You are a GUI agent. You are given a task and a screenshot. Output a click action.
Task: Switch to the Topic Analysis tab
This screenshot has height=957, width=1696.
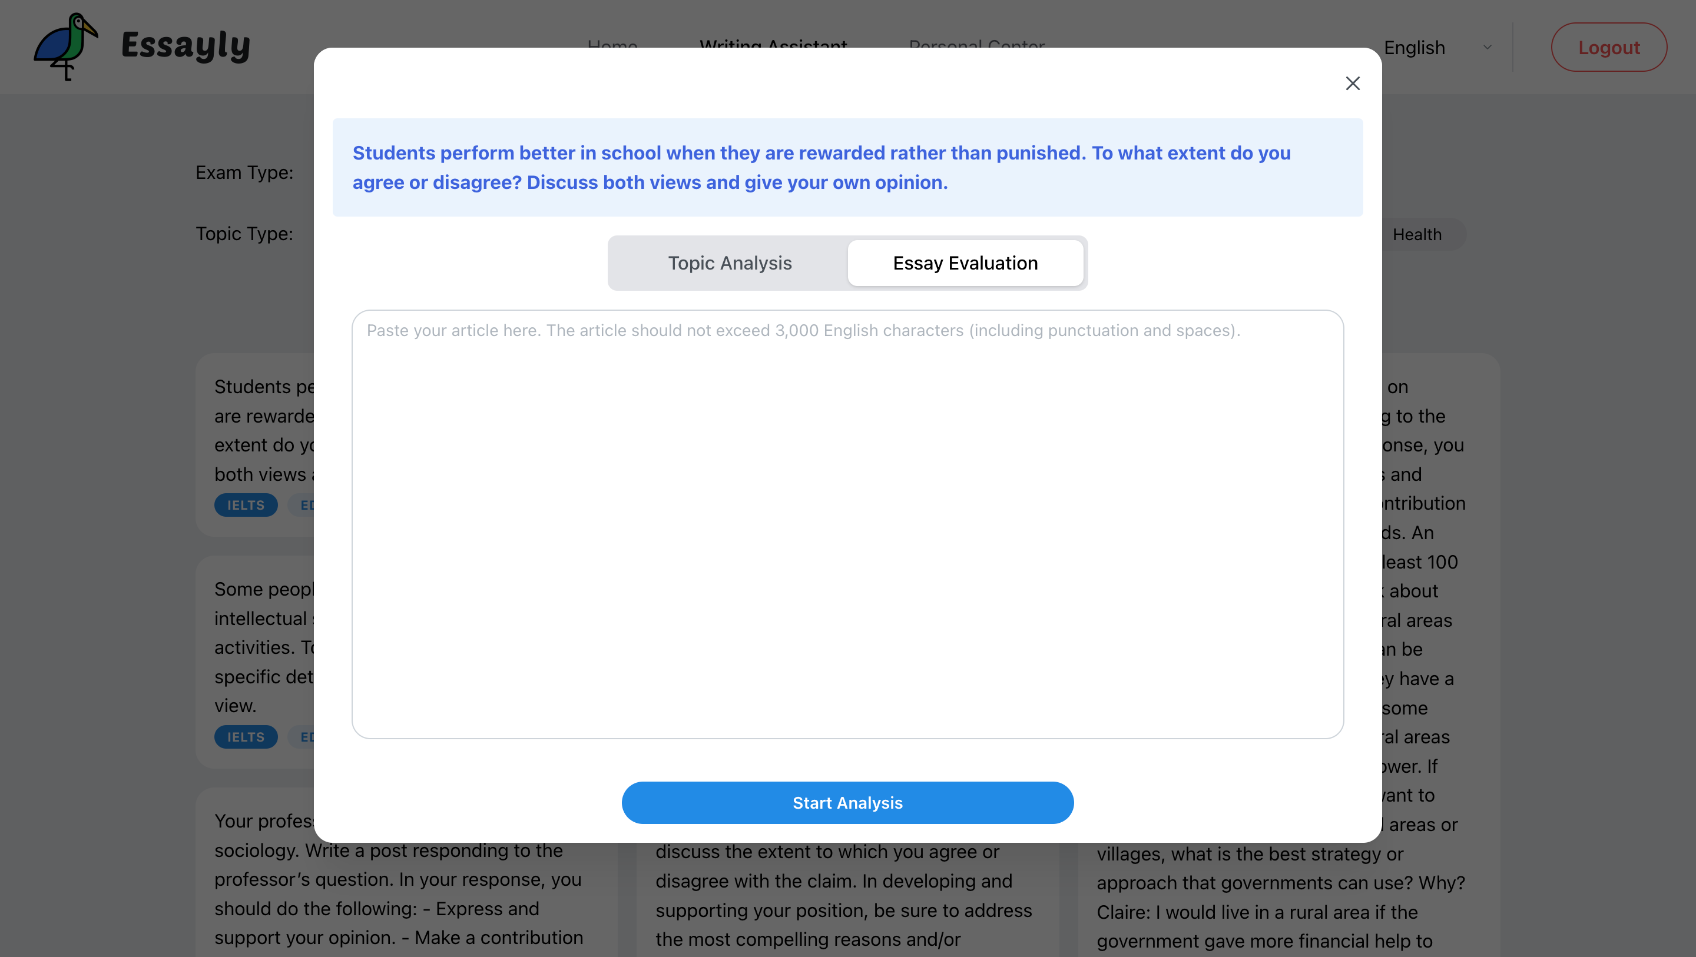[x=730, y=263]
